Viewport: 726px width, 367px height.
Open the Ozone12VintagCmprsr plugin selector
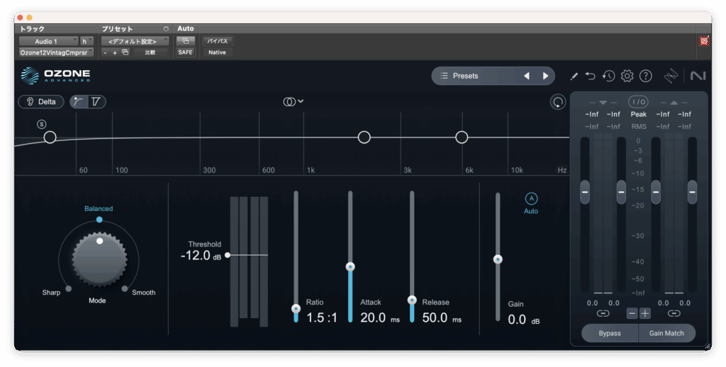(x=56, y=52)
